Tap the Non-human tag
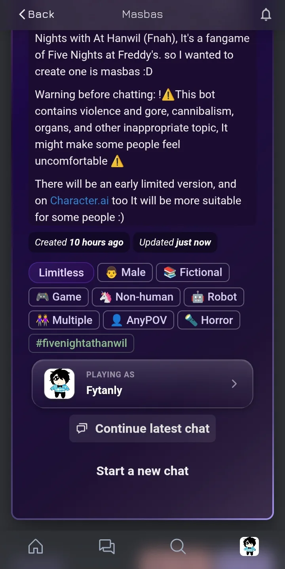The width and height of the screenshot is (285, 569). [136, 297]
